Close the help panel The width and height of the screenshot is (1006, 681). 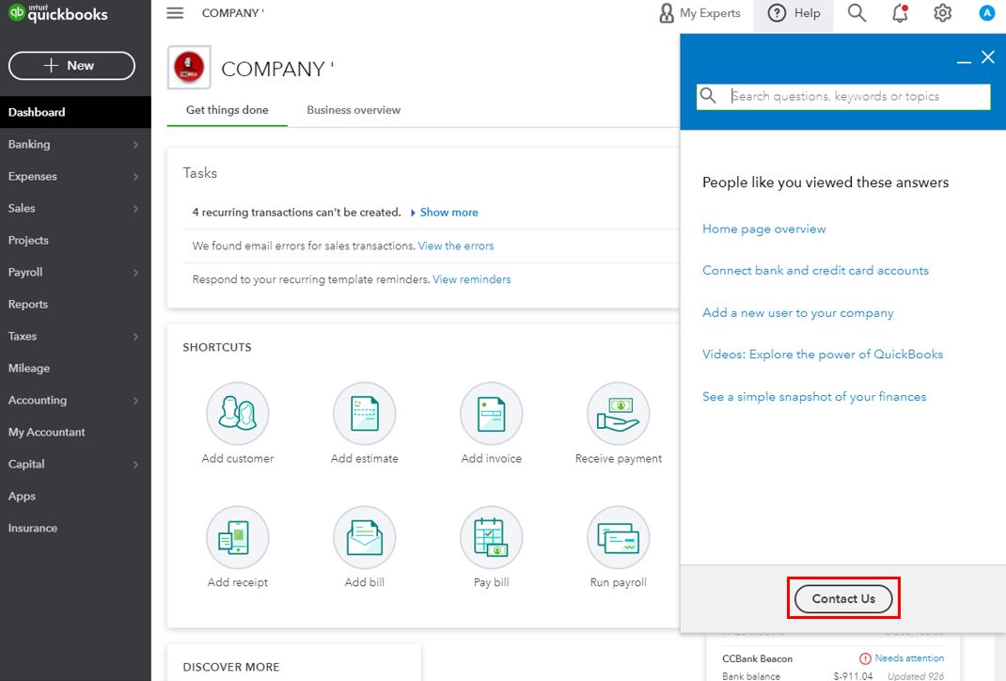click(988, 57)
